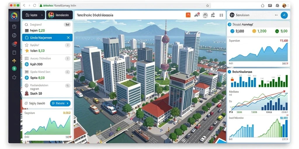299x149 pixels.
Task: Click the brown bag icon beside Stach 50
Action: (27, 93)
